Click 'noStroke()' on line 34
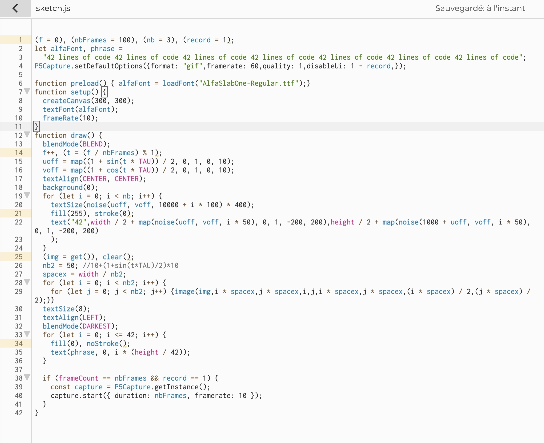This screenshot has height=443, width=544. [x=107, y=344]
